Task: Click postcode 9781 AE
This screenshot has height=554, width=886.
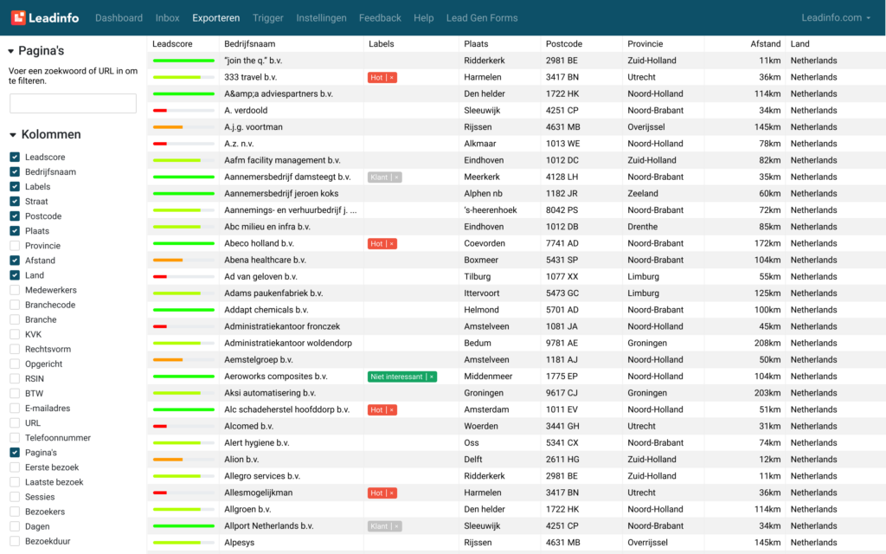Action: click(x=562, y=343)
